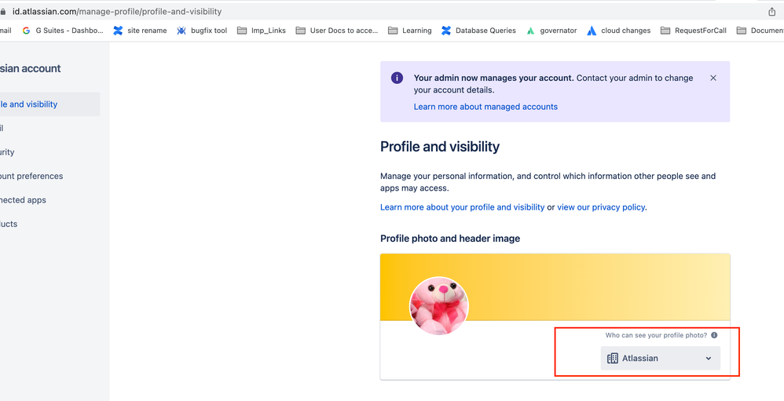Open view our privacy policy link
This screenshot has width=784, height=401.
pos(601,207)
